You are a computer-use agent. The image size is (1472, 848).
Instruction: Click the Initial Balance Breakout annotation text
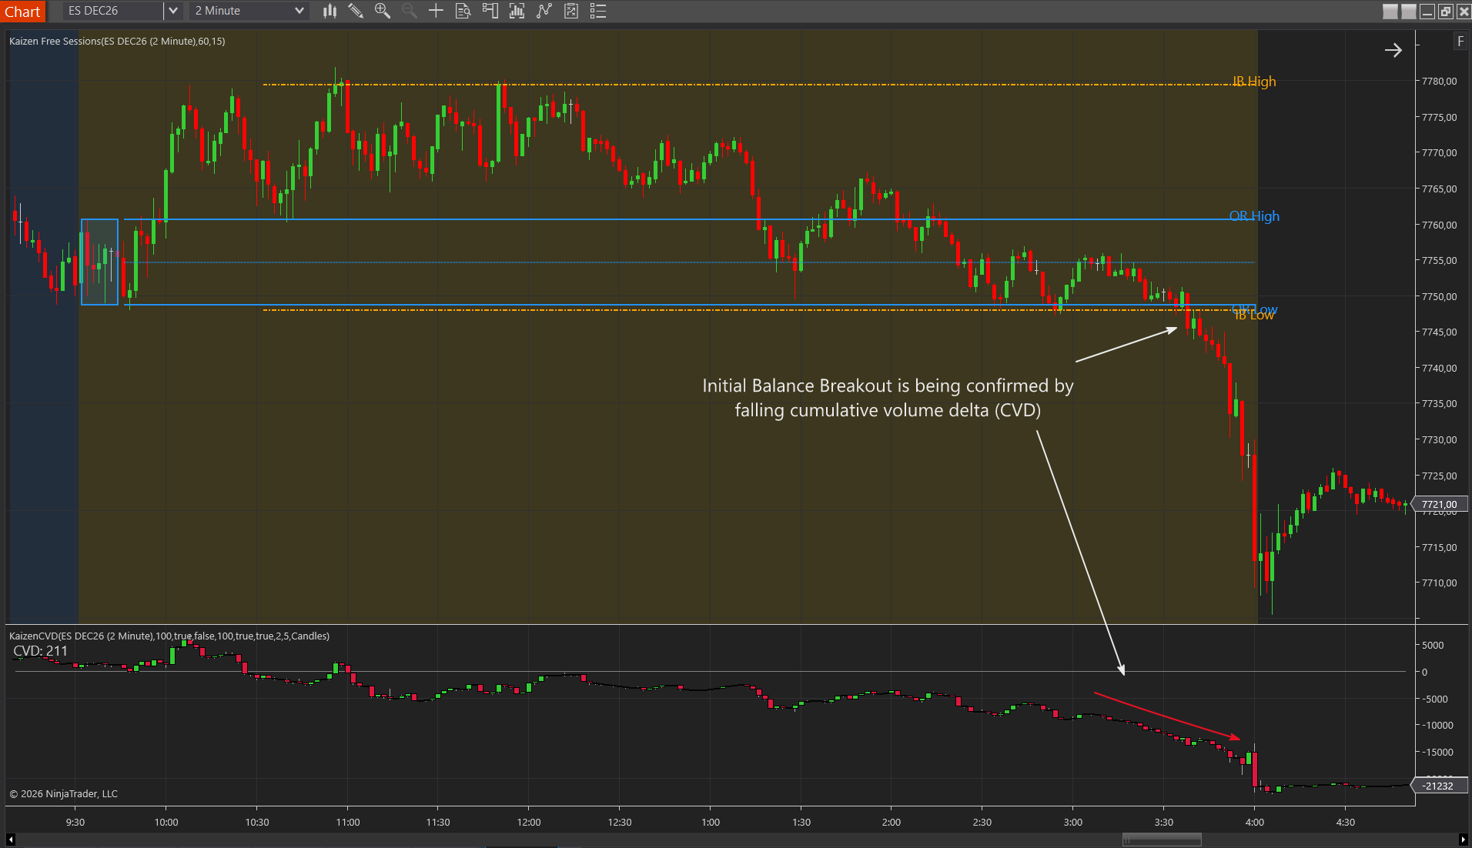point(888,398)
